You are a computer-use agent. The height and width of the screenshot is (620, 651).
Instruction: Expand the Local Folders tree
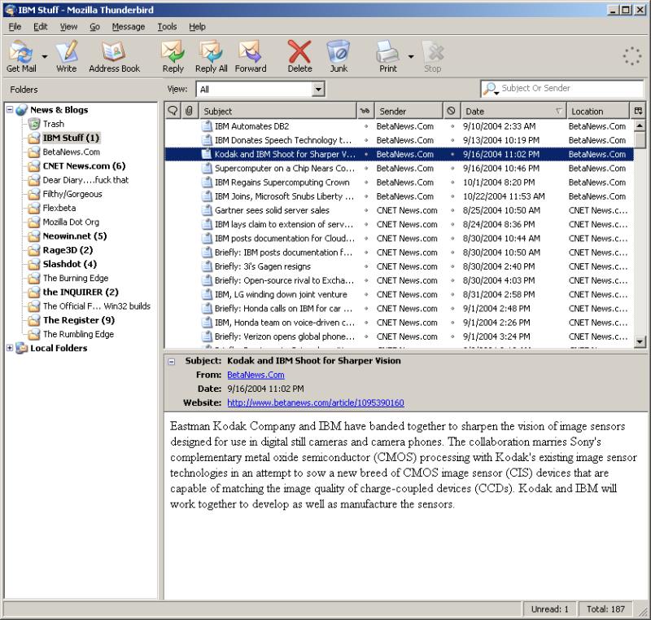point(10,349)
